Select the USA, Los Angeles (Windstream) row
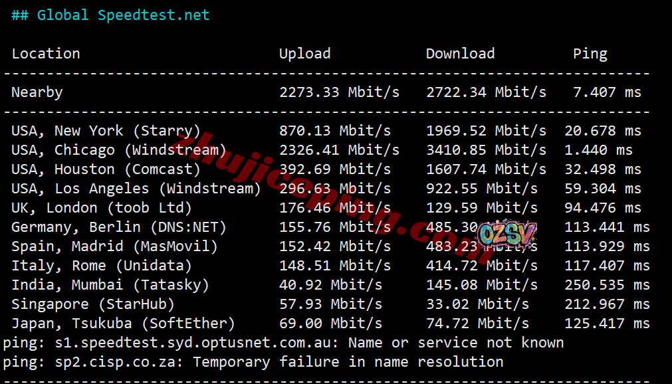Image resolution: width=672 pixels, height=384 pixels. coord(136,189)
